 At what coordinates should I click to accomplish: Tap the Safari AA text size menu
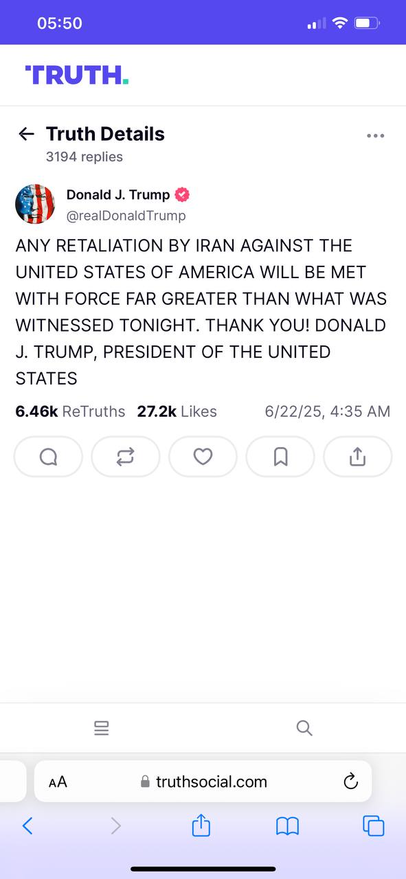[58, 781]
